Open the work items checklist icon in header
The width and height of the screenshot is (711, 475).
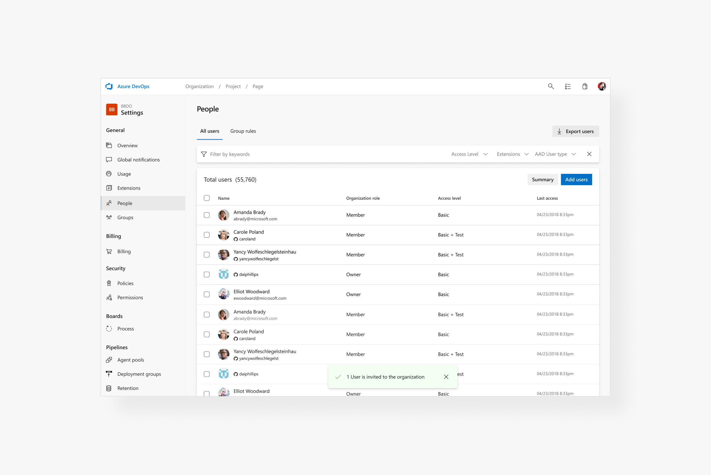568,86
